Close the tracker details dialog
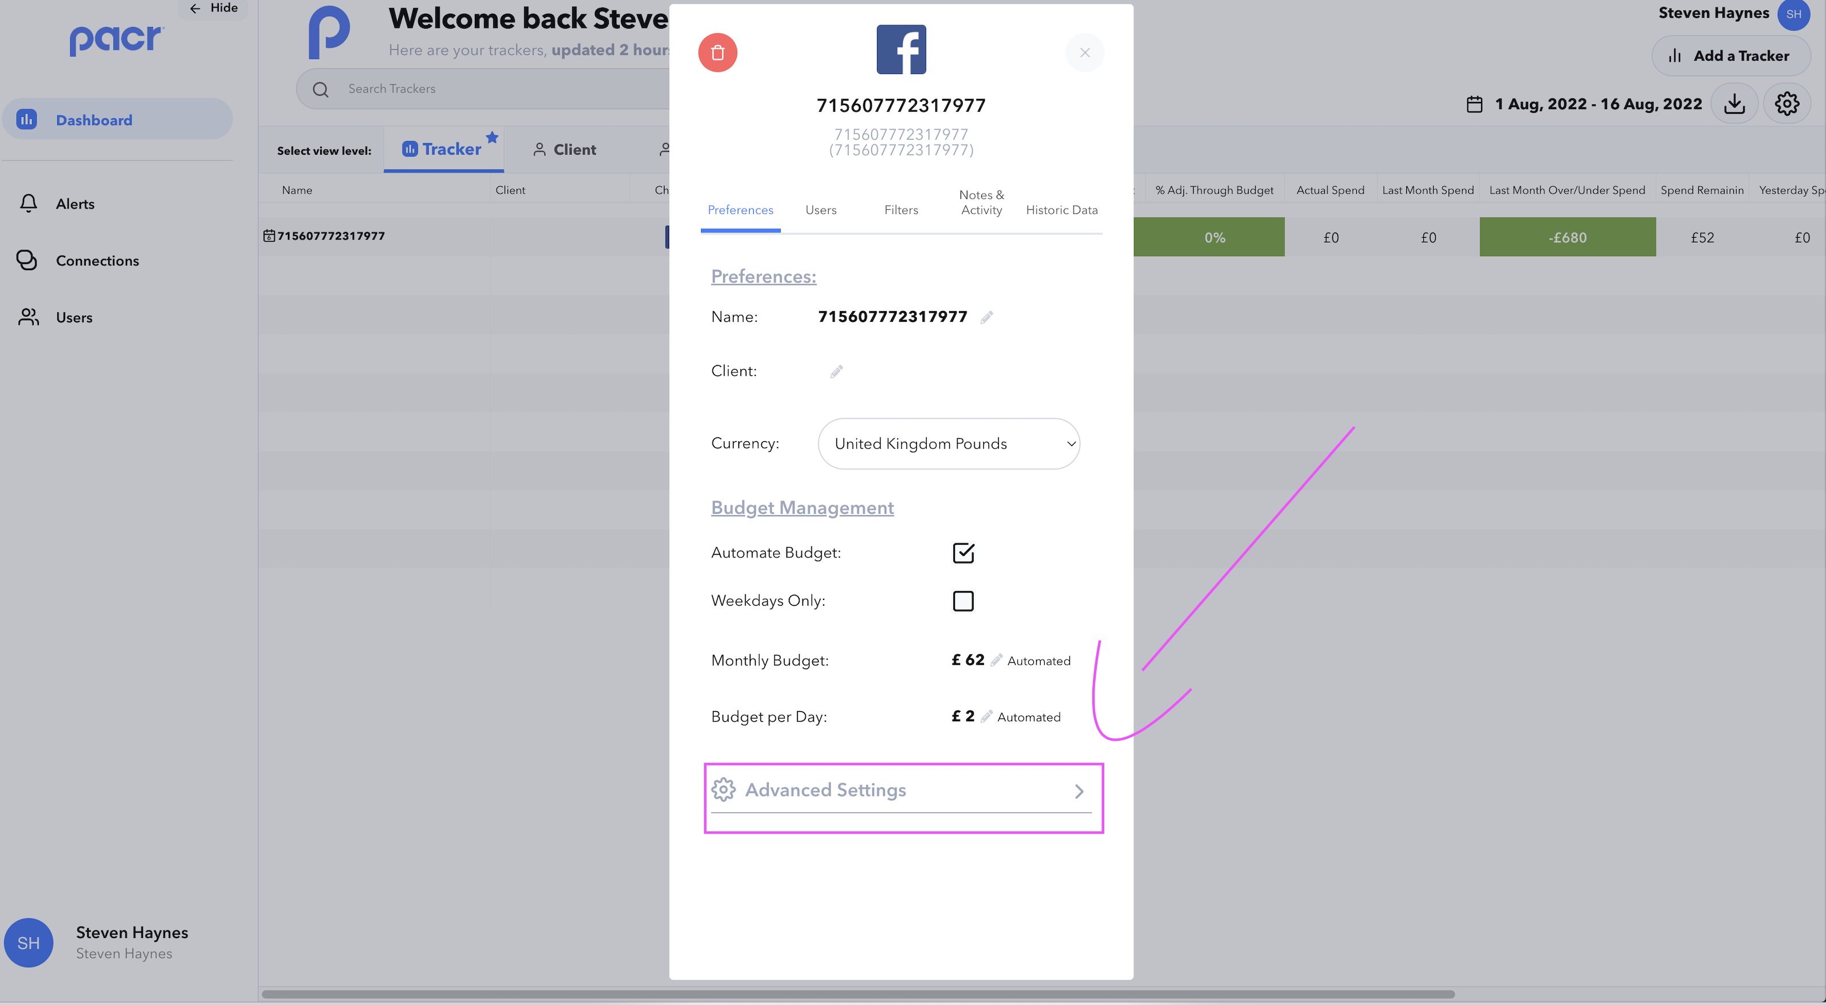 (1084, 53)
